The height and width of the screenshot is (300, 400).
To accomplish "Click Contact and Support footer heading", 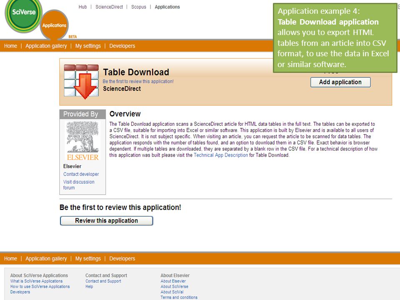I will [106, 275].
